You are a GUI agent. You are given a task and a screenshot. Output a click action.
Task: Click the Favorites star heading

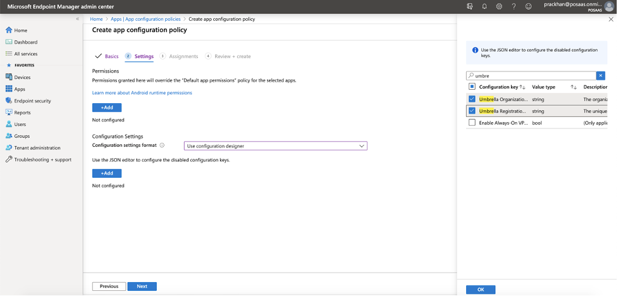tap(20, 65)
